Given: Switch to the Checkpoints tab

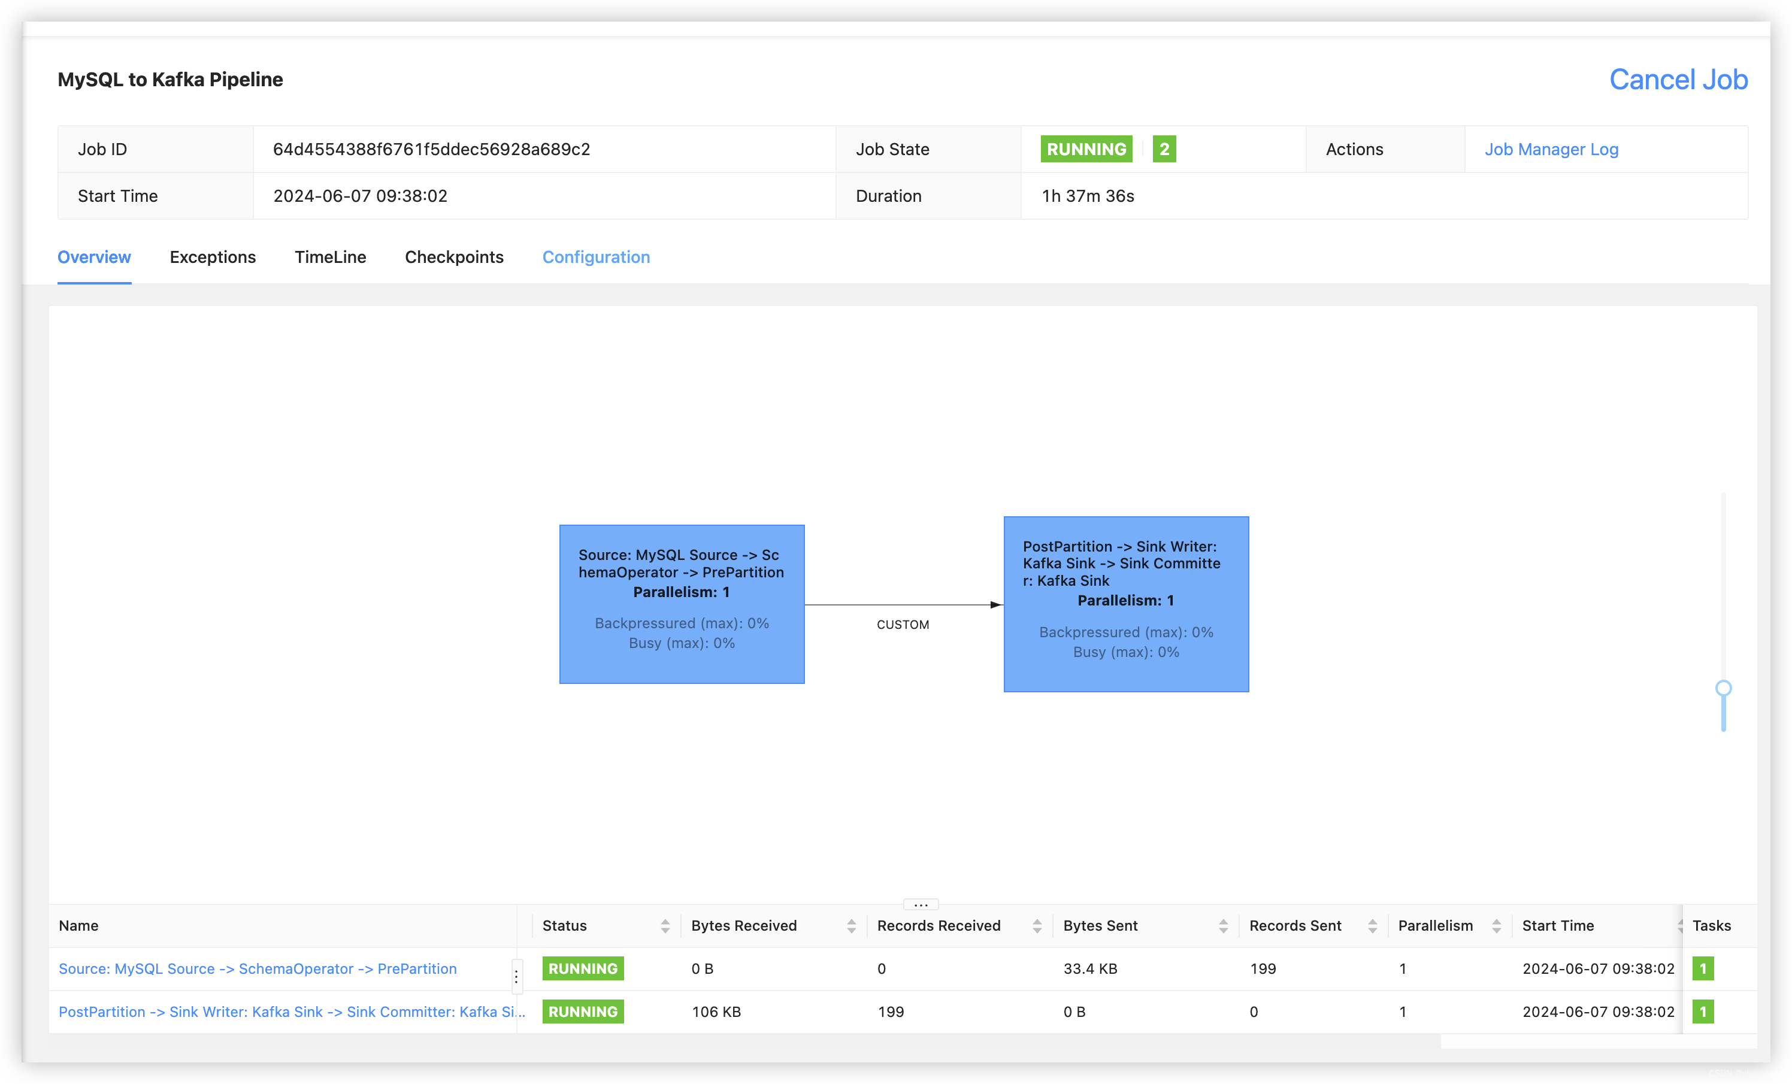Looking at the screenshot, I should click(454, 257).
